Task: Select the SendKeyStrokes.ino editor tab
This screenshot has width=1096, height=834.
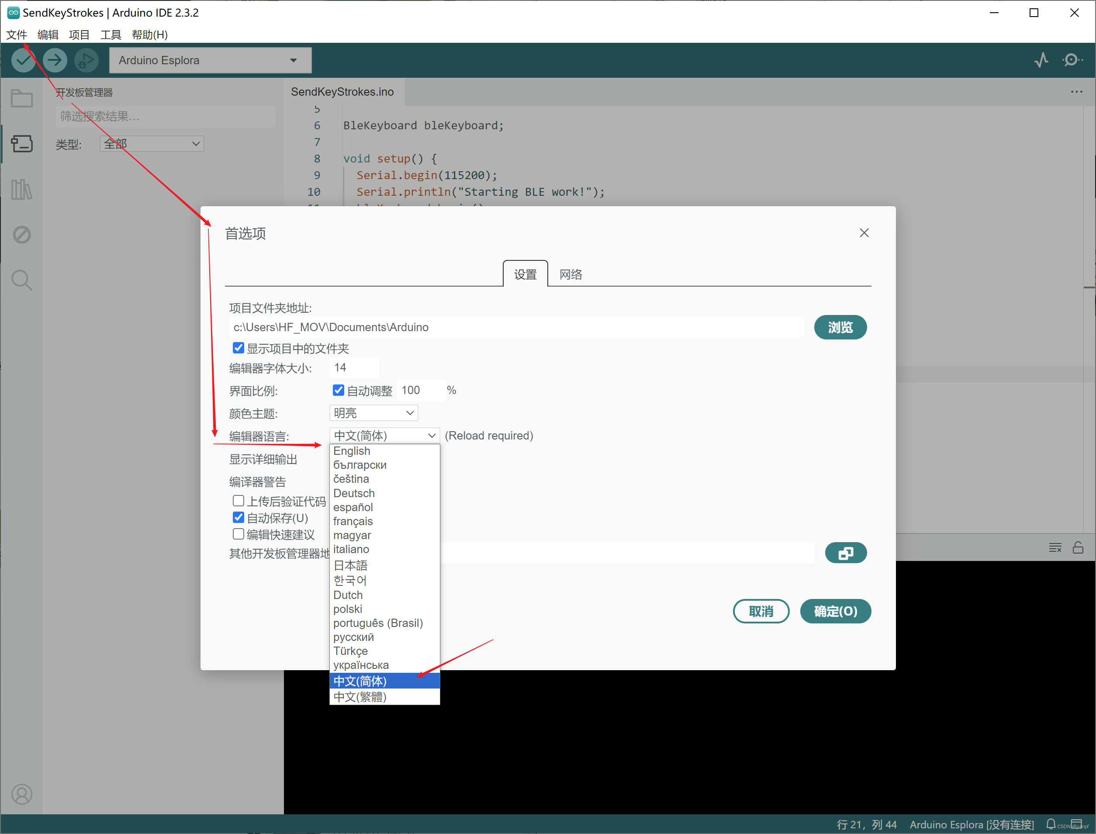Action: tap(342, 92)
